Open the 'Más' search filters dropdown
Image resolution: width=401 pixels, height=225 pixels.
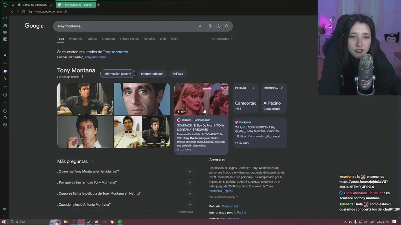[175, 39]
